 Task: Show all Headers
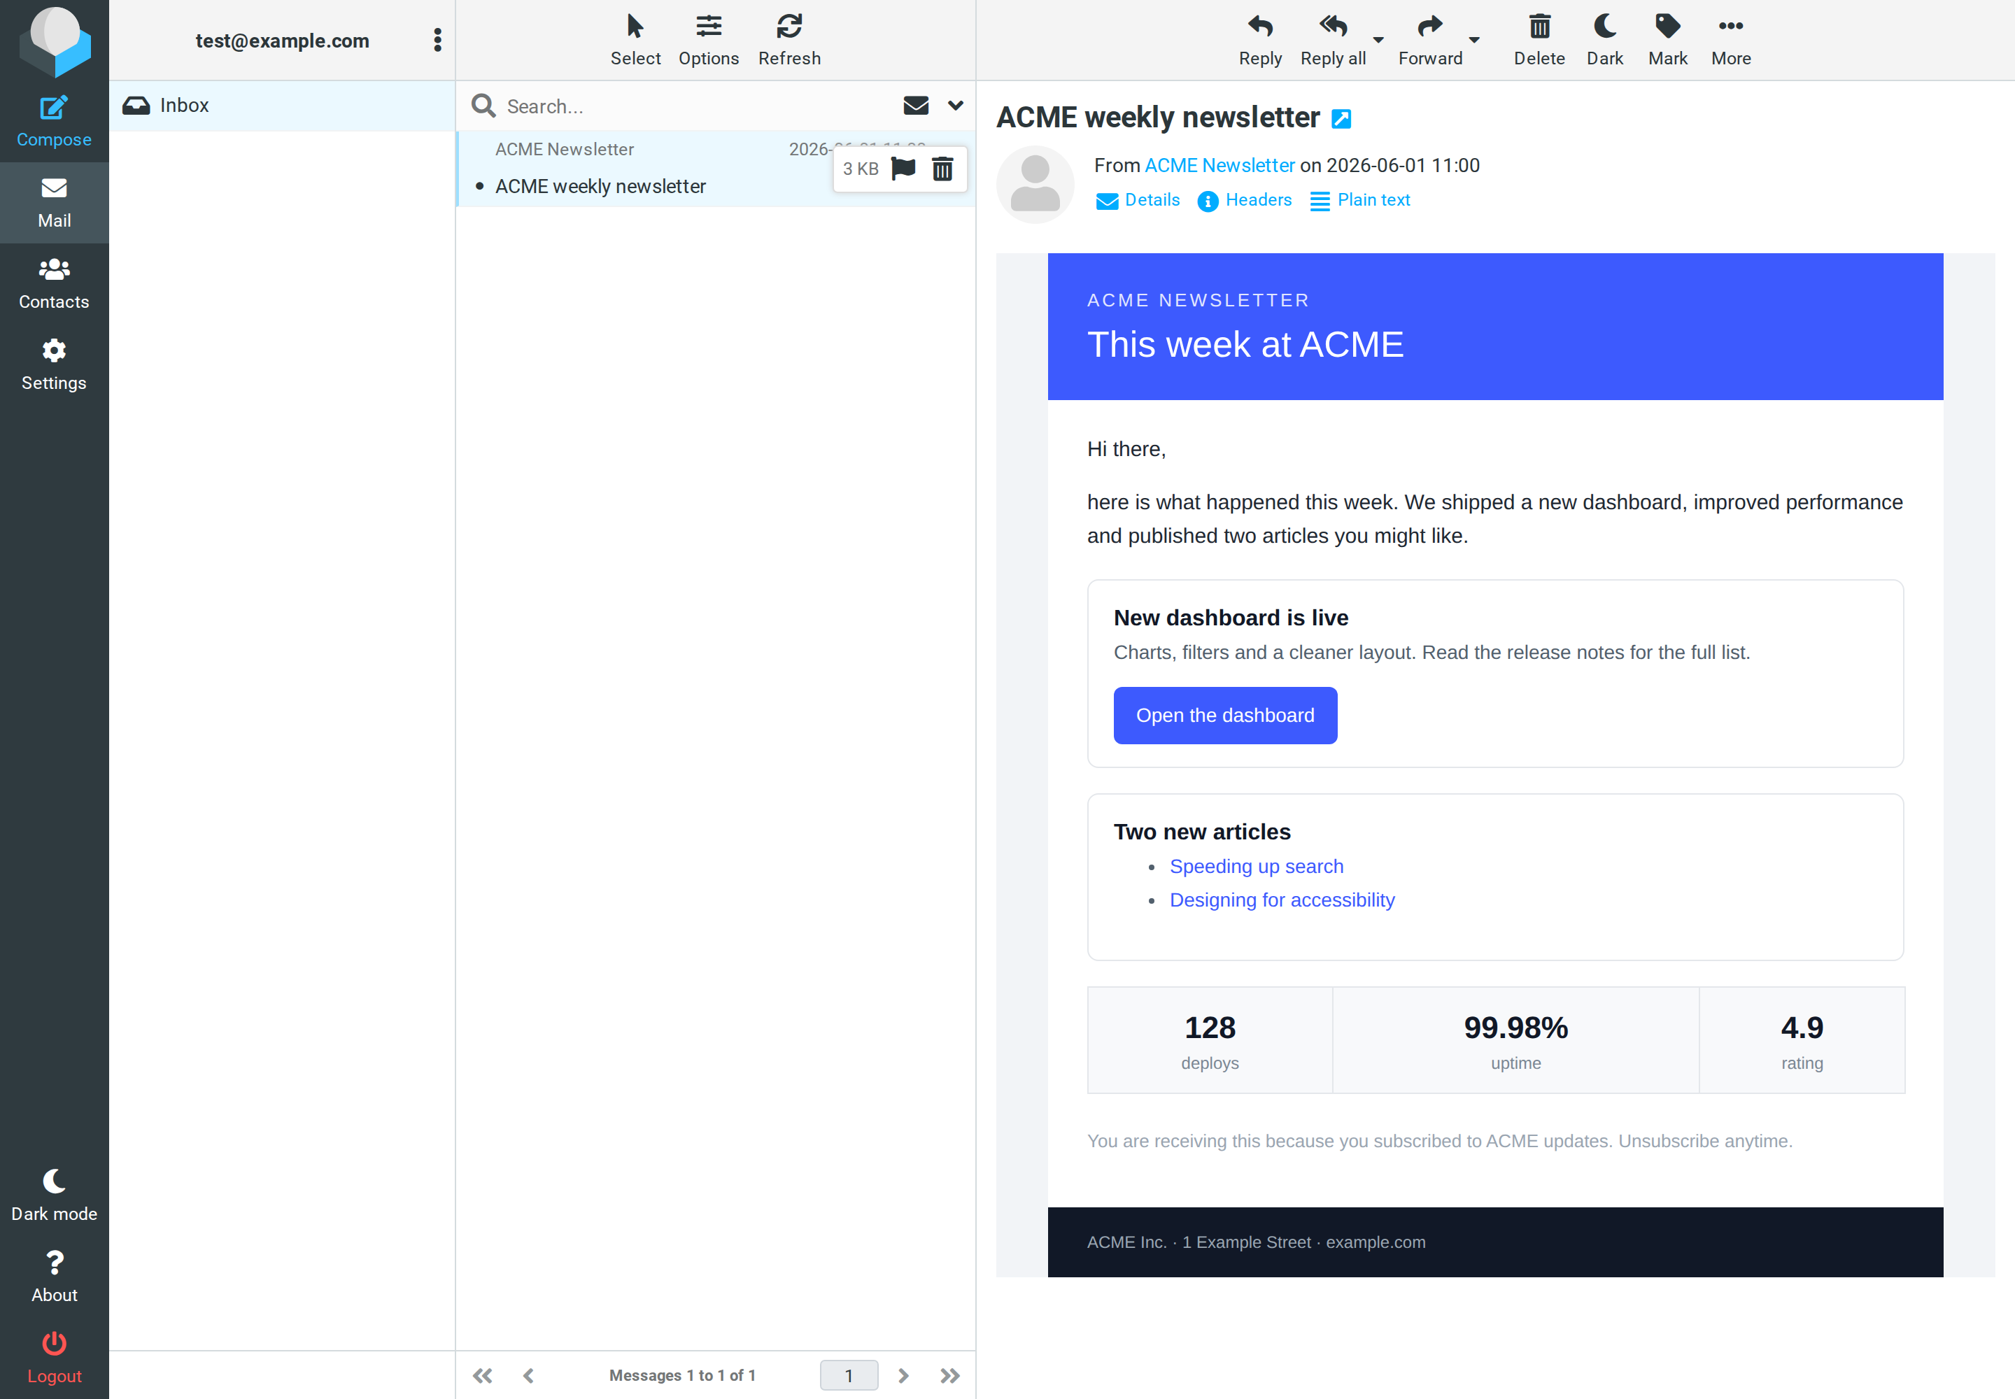click(x=1244, y=200)
